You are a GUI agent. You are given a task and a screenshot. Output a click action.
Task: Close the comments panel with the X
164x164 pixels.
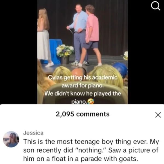click(x=158, y=115)
